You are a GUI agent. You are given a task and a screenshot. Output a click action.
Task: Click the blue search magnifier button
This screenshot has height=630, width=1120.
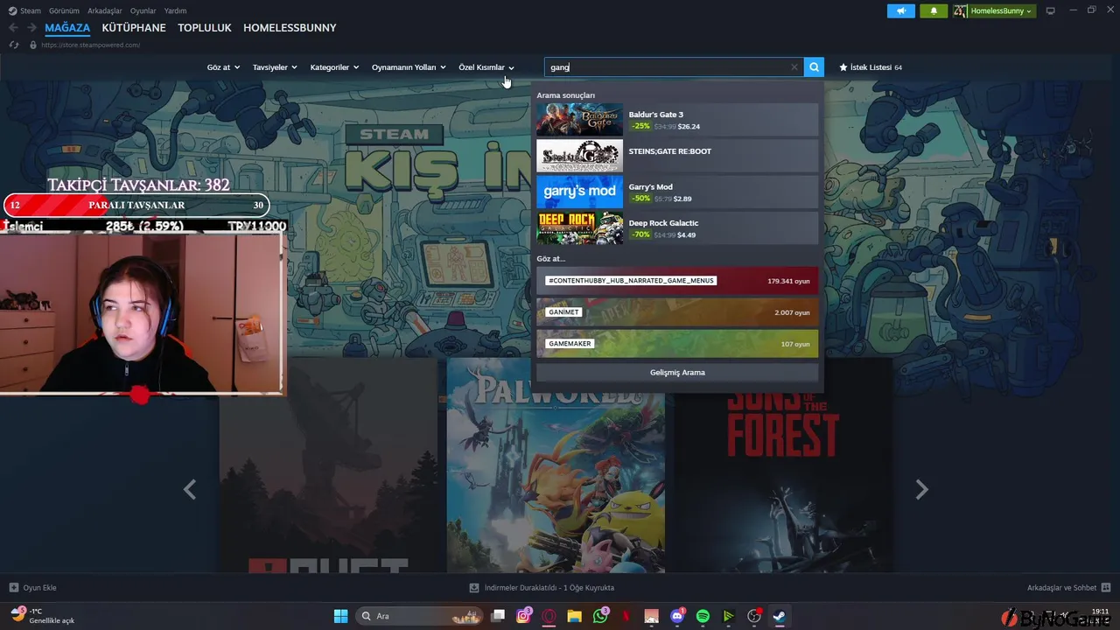[814, 67]
